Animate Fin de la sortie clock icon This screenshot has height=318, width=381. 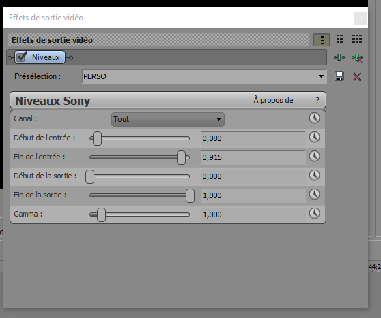[x=314, y=194]
